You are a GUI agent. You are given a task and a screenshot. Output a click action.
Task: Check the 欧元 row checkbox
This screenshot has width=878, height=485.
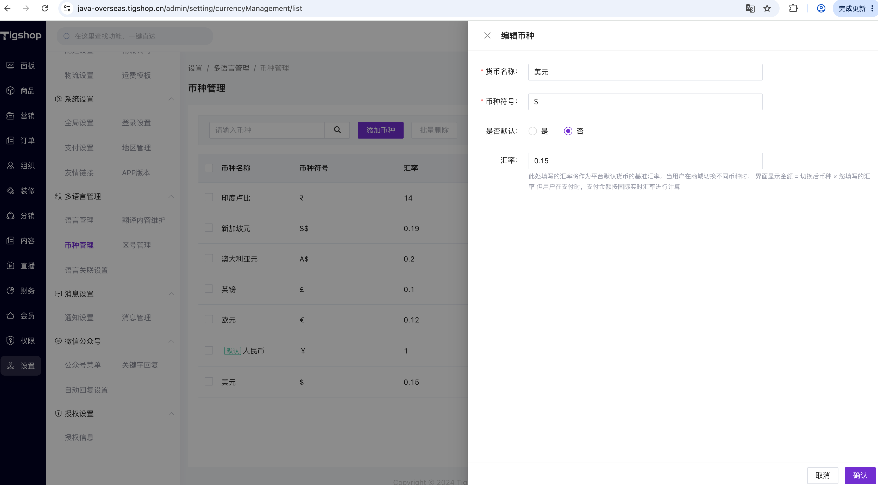pyautogui.click(x=209, y=319)
